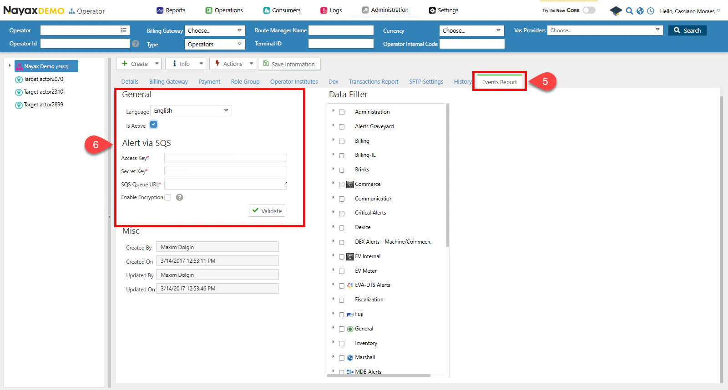Switch to the Transactions Report tab
The image size is (728, 390).
pyautogui.click(x=374, y=82)
